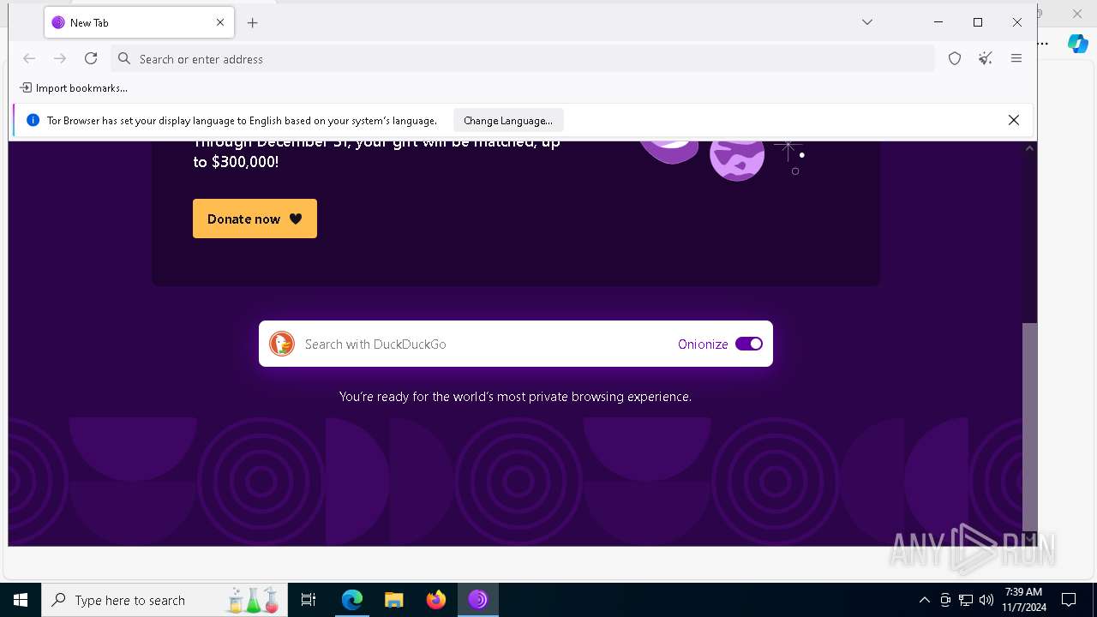Click the back navigation arrow
Screen dimensions: 1097x617
pyautogui.click(x=29, y=58)
